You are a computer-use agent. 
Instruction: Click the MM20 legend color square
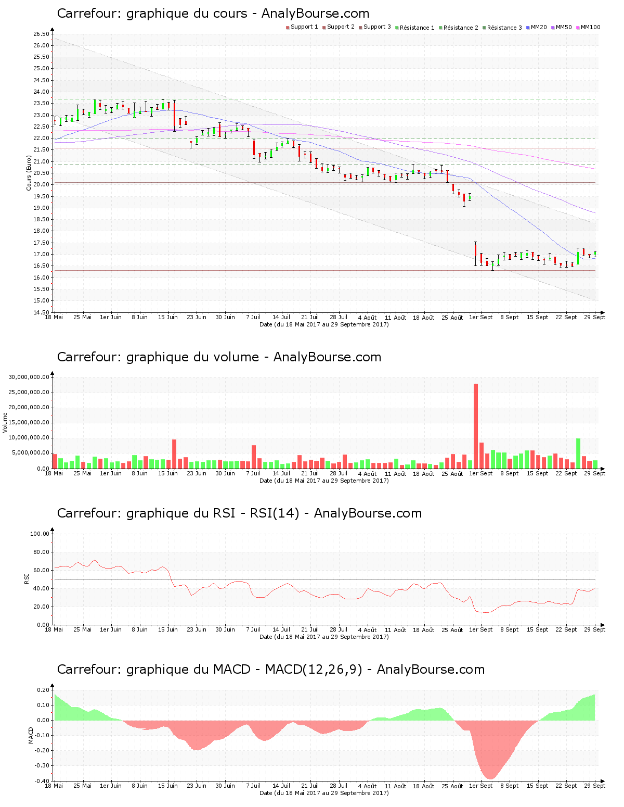[528, 27]
